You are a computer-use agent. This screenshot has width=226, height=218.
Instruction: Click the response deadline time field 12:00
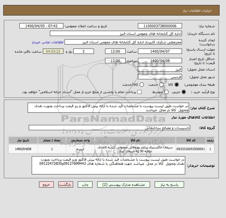[x=115, y=51]
